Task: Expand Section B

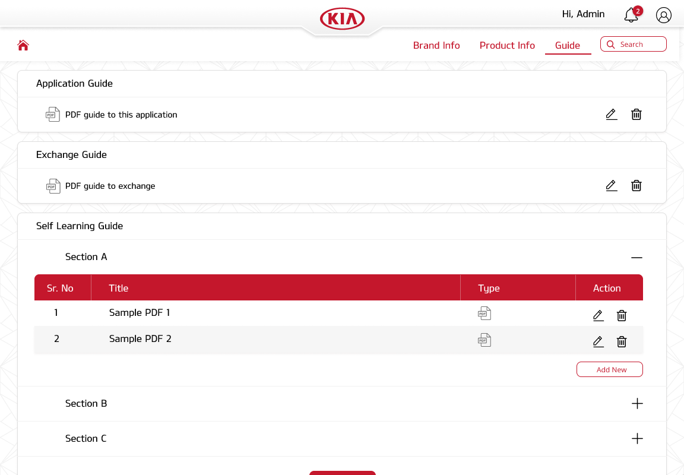Action: point(637,404)
